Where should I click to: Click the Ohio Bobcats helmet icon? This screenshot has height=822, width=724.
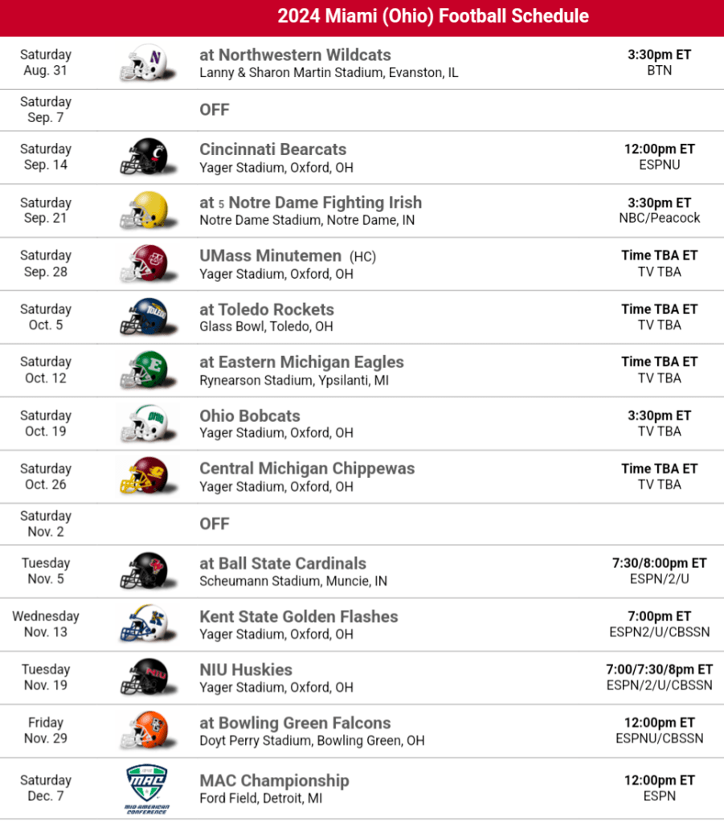pos(143,423)
